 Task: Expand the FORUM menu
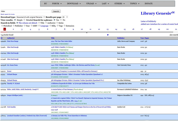(57, 4)
